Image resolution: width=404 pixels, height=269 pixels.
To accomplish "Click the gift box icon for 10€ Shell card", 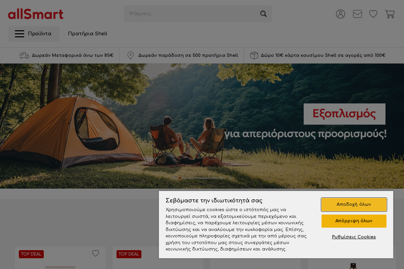I will click(x=254, y=55).
